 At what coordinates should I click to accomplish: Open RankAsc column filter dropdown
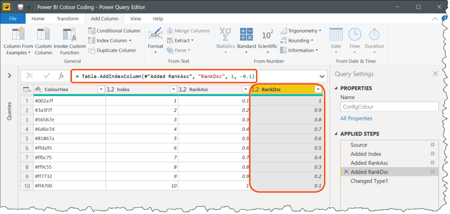(246, 89)
